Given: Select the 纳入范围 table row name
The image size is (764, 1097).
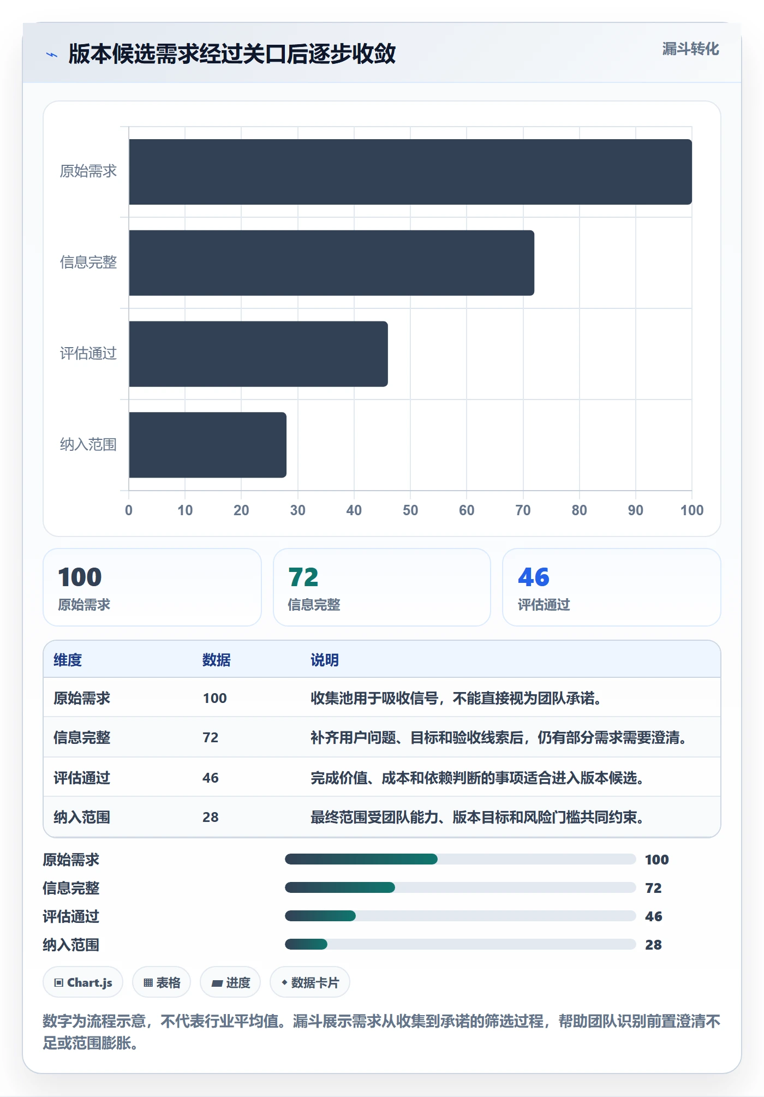Looking at the screenshot, I should point(82,817).
